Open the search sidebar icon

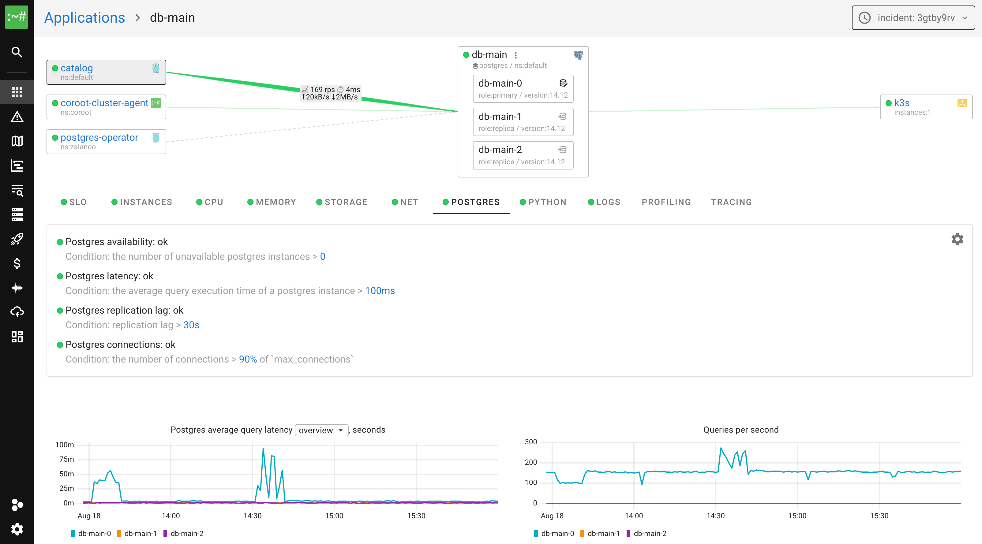[17, 52]
